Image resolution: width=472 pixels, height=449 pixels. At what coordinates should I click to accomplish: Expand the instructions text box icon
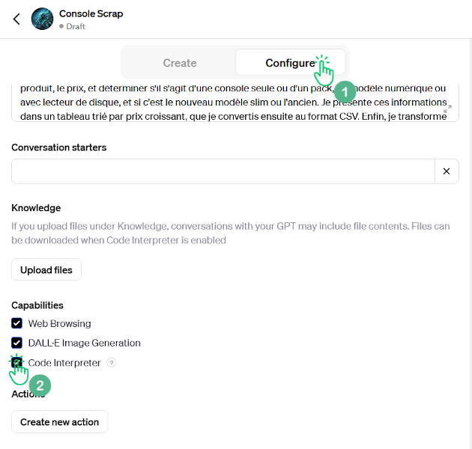447,109
